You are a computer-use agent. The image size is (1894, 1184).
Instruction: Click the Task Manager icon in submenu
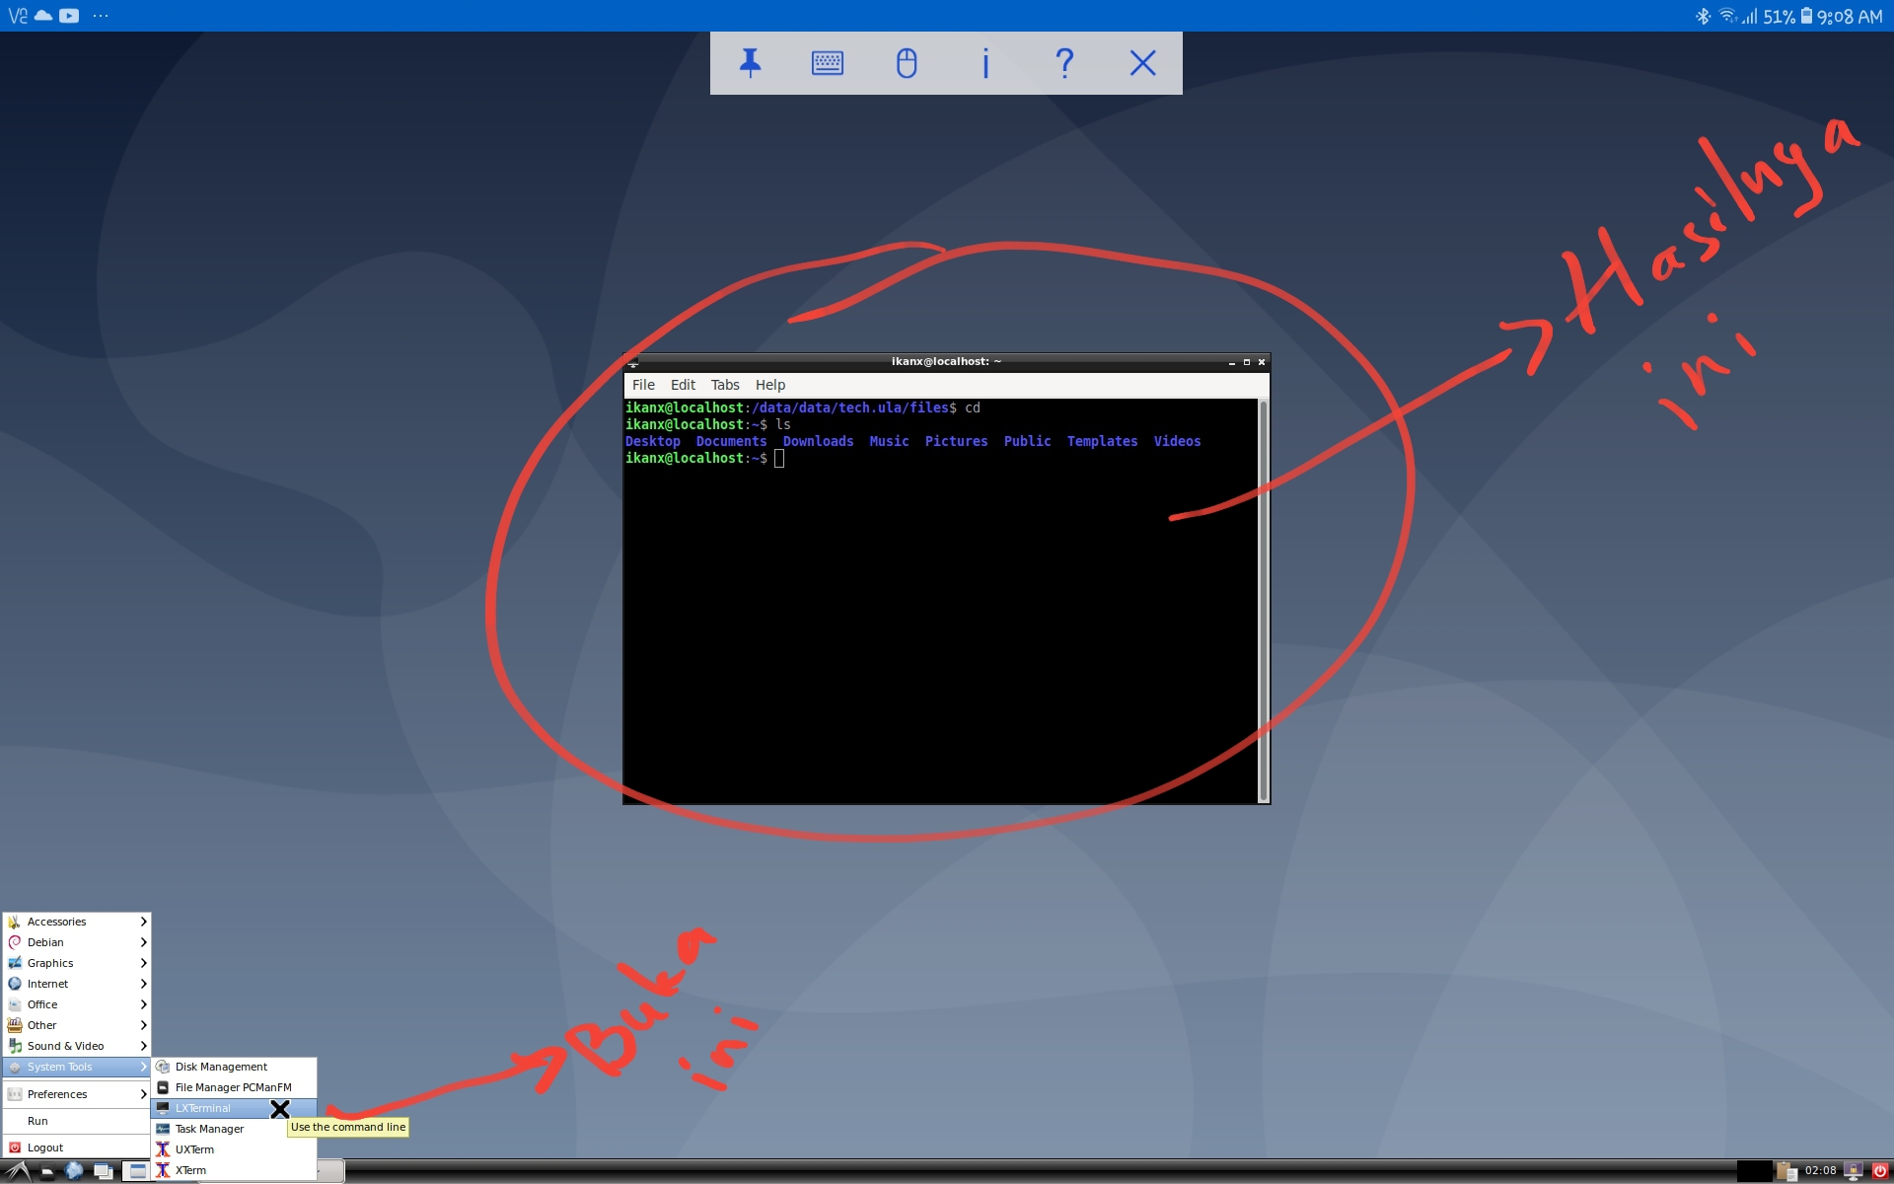163,1129
